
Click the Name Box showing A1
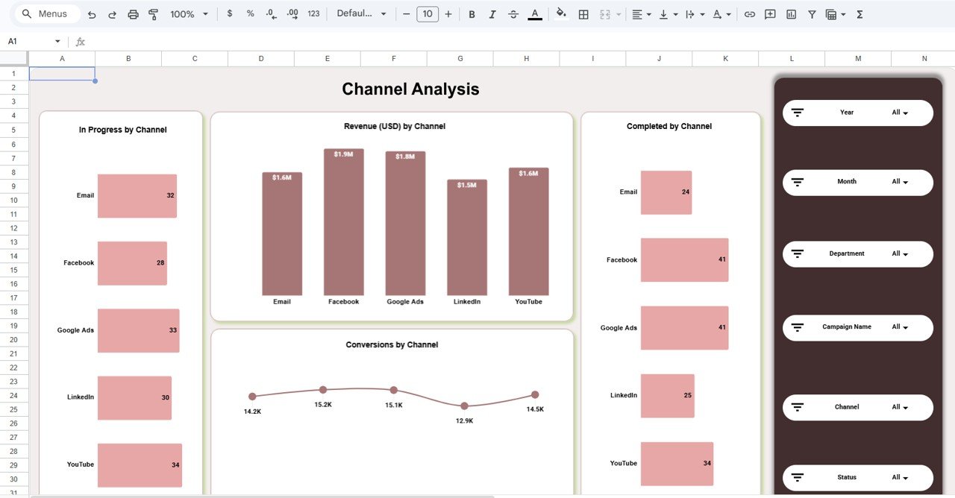click(x=30, y=41)
